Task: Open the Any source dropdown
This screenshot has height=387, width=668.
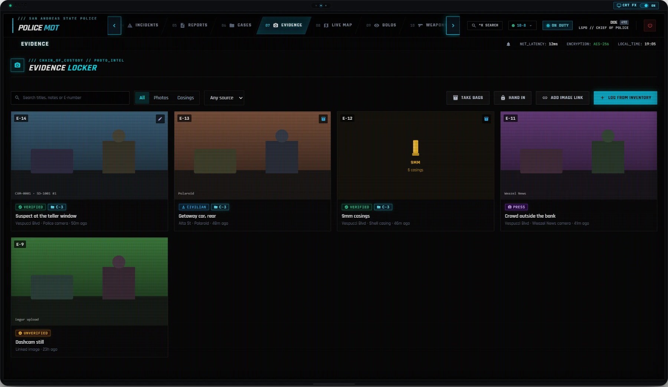Action: pos(224,98)
